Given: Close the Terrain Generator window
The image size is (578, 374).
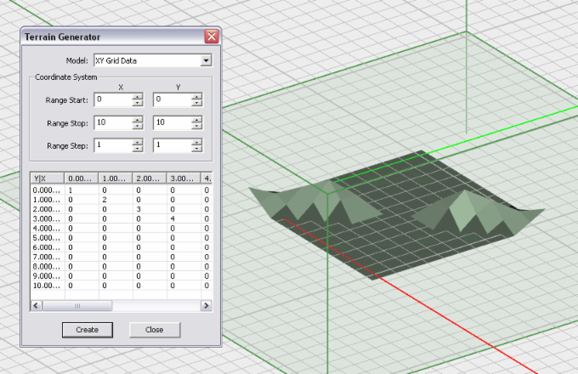Looking at the screenshot, I should point(211,37).
